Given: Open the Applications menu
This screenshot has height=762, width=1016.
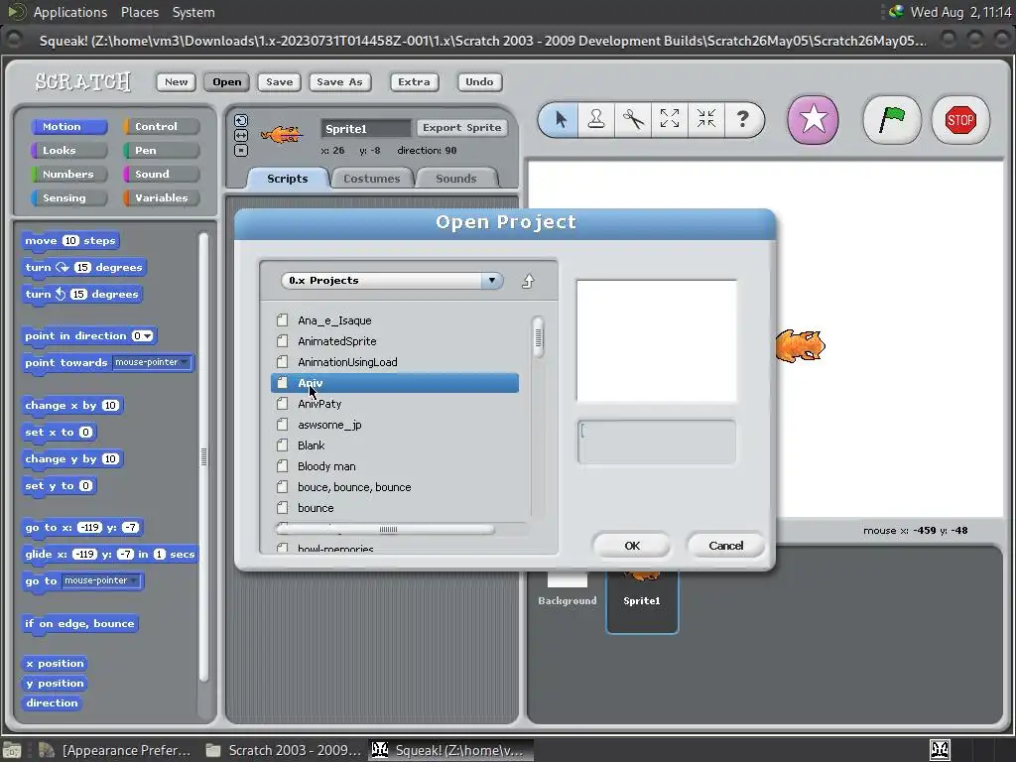Looking at the screenshot, I should tap(70, 12).
